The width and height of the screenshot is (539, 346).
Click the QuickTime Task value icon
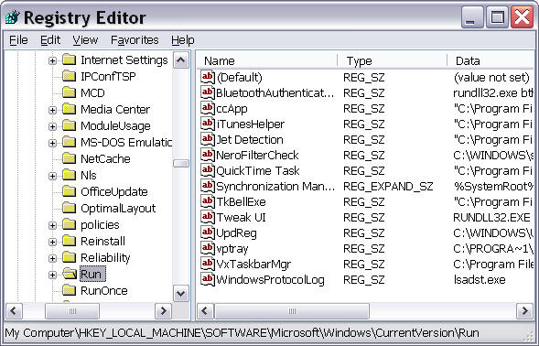[x=208, y=170]
